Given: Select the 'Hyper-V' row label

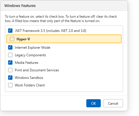Looking at the screenshot, I should [23, 39].
